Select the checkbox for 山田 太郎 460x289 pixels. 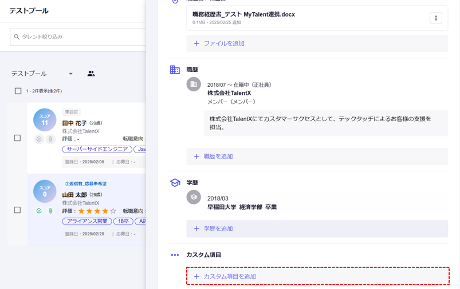point(17,210)
